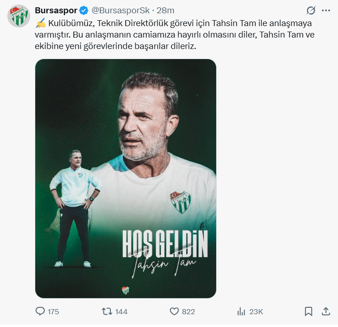
Task: Click the Bursaspor display name
Action: [x=55, y=11]
